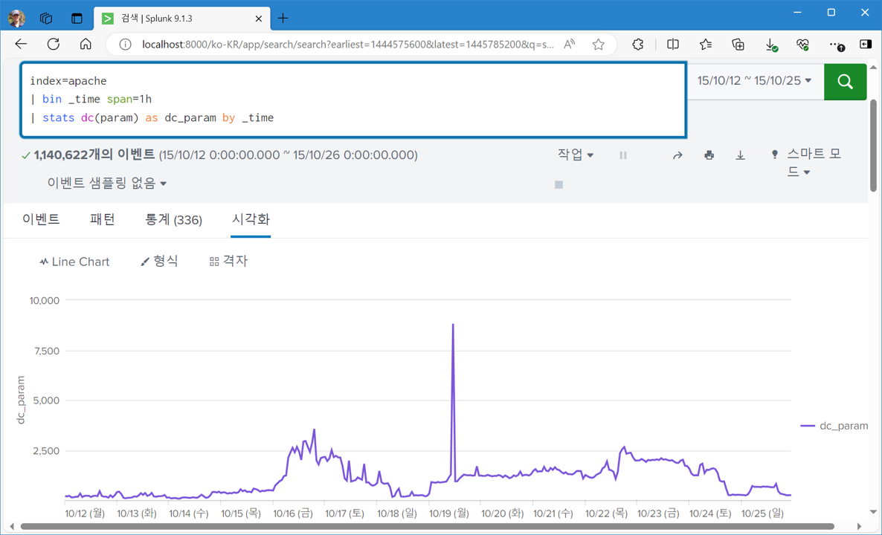The image size is (882, 535).
Task: View site information icon in address bar
Action: coord(126,45)
